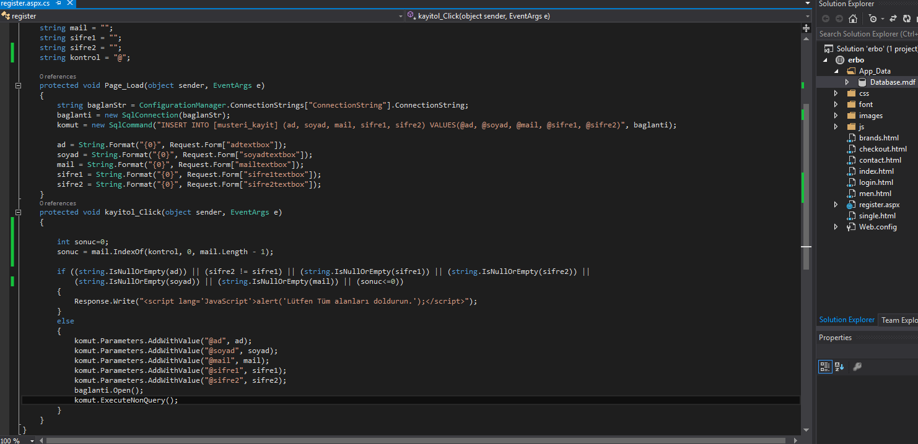The width and height of the screenshot is (918, 444).
Task: Open the register class dropdown
Action: tap(400, 16)
